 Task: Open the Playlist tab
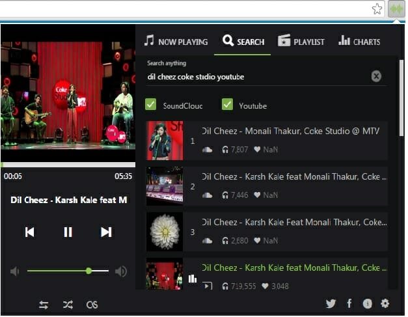301,41
